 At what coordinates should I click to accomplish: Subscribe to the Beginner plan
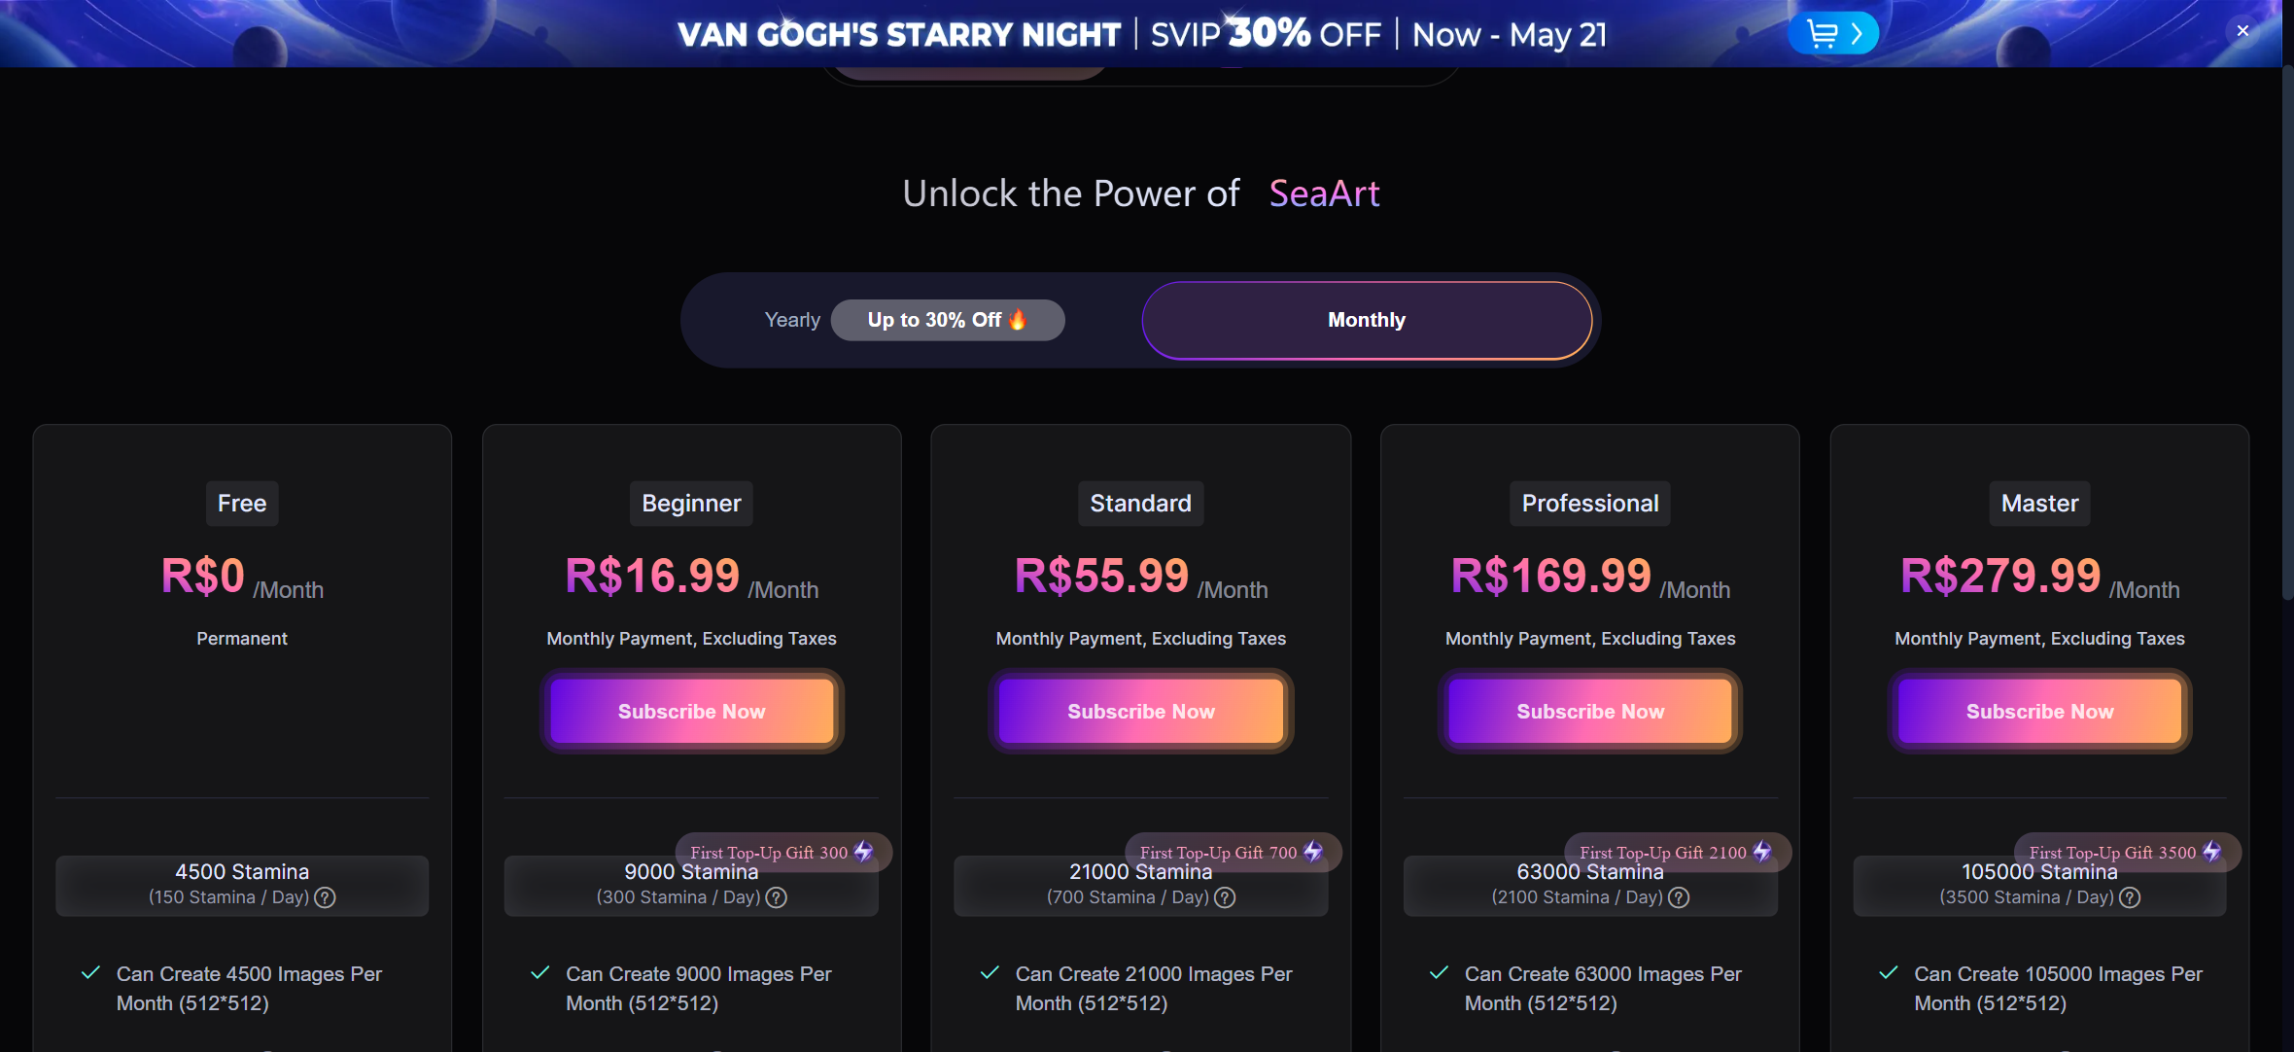coord(692,712)
